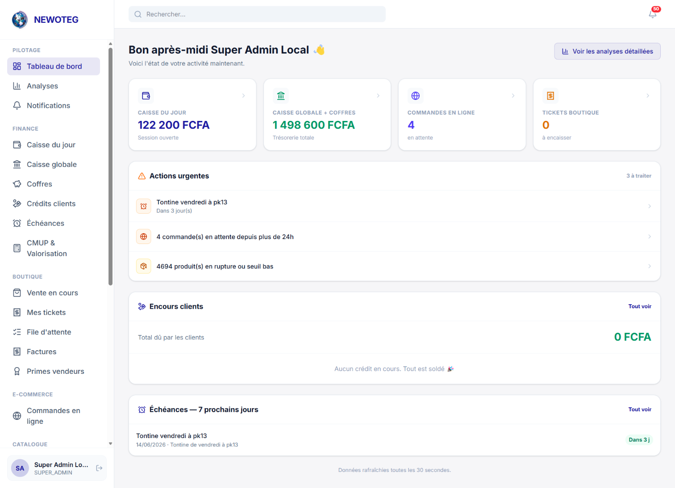Click the File d'attente list icon

(x=17, y=332)
